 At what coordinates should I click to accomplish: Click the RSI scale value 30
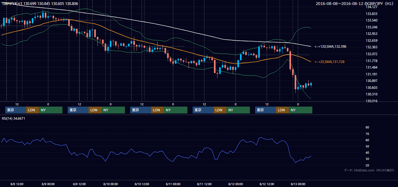[367, 159]
